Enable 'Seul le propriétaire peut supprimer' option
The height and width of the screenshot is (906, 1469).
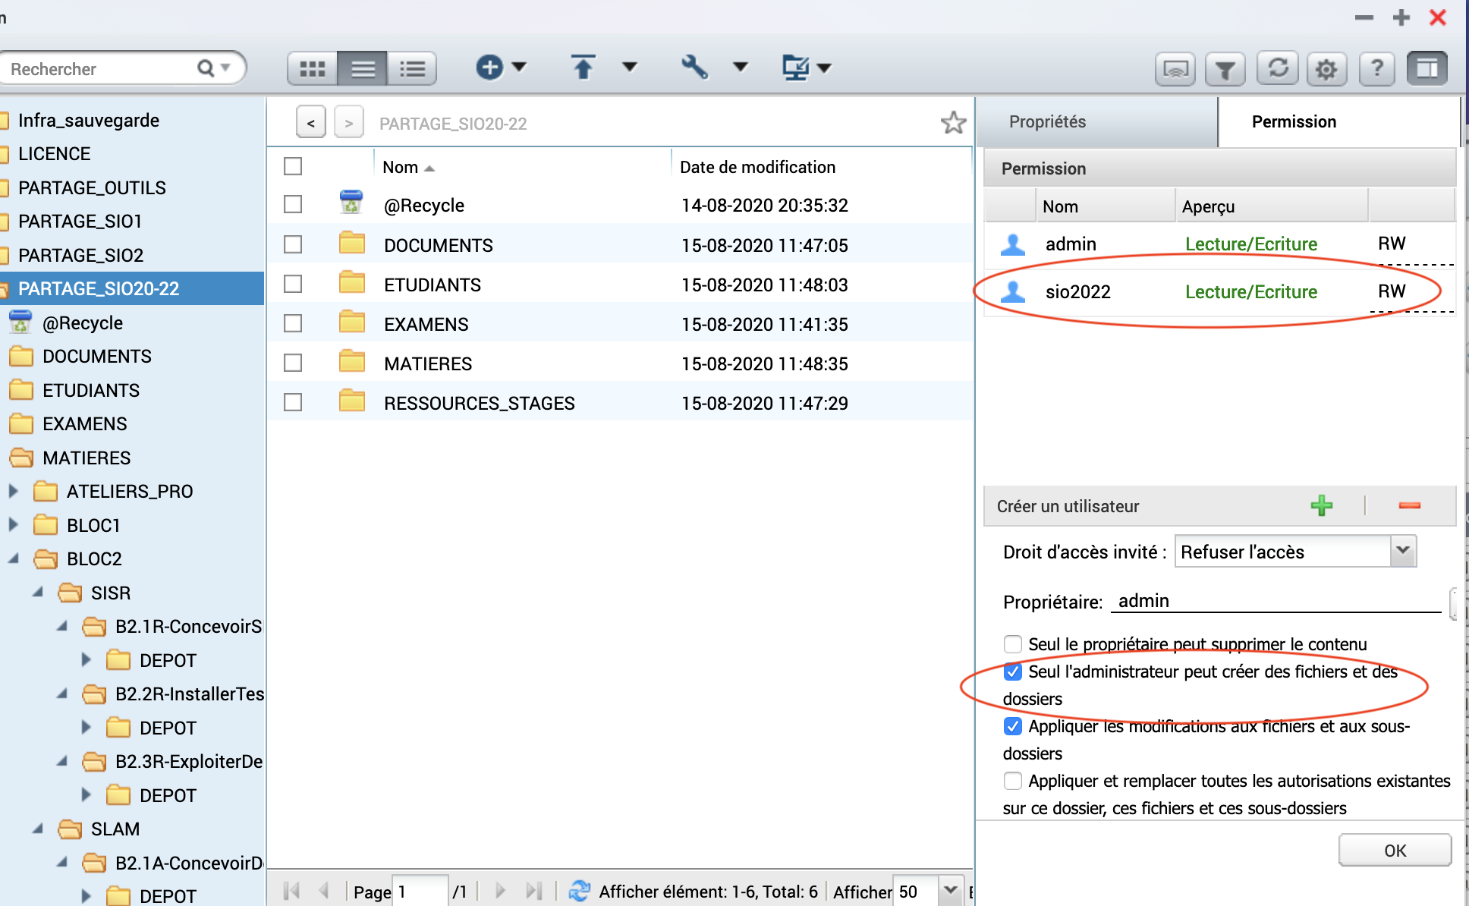click(x=1013, y=644)
